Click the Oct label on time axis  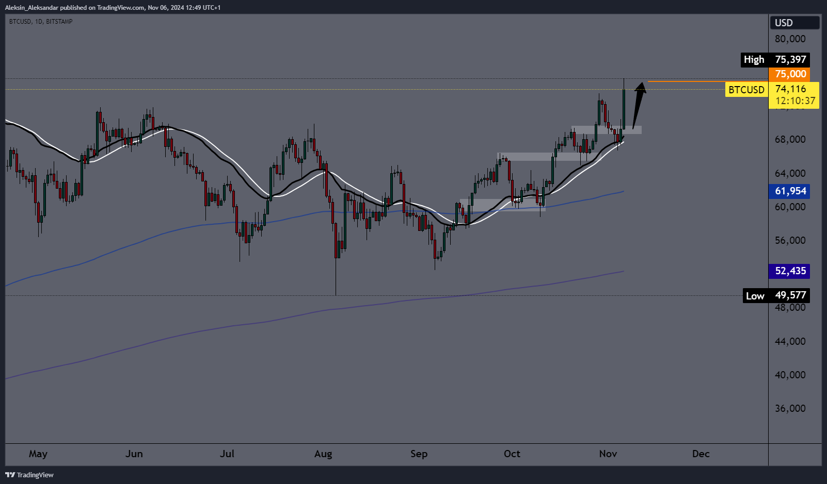pos(512,454)
